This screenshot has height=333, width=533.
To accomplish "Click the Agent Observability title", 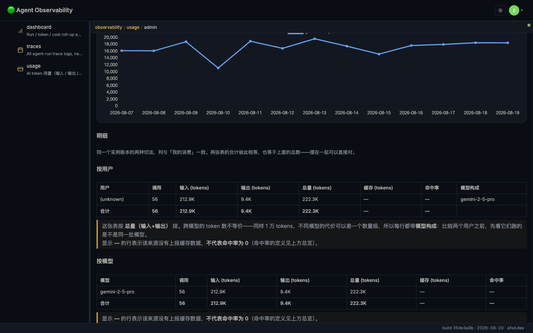I will [x=44, y=10].
